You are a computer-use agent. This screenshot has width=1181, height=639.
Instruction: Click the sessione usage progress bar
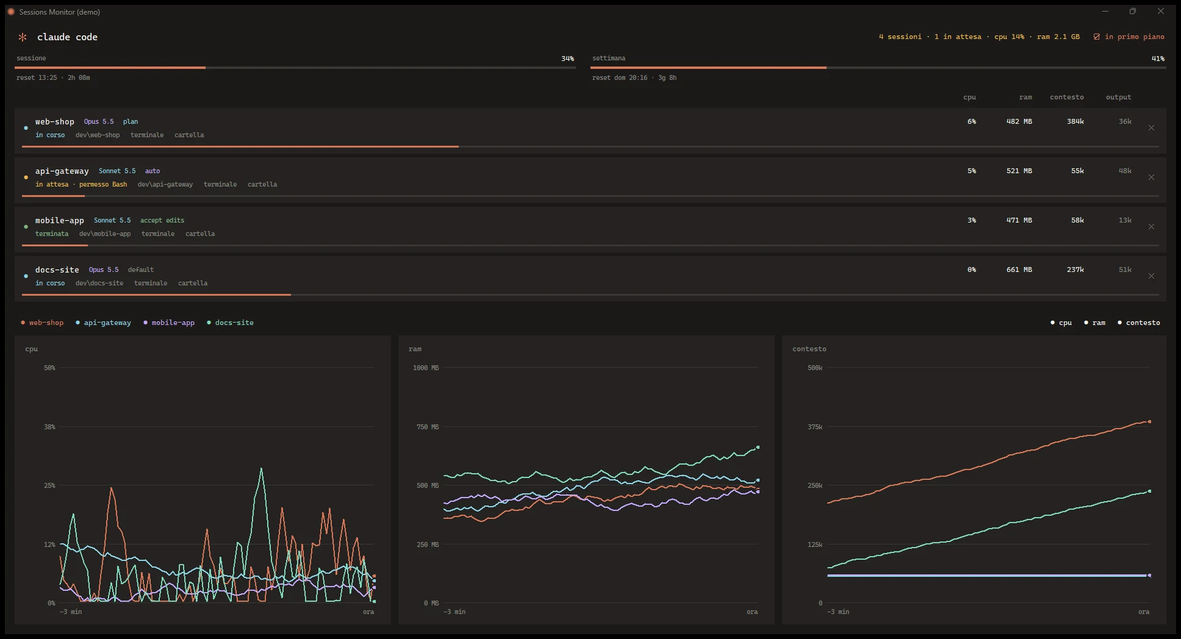[295, 68]
